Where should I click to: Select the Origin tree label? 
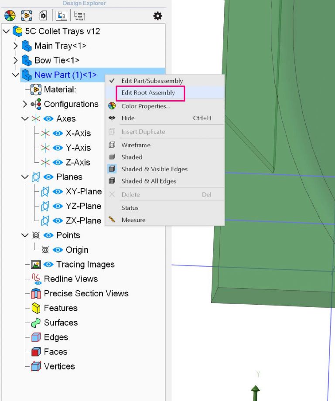pyautogui.click(x=77, y=250)
